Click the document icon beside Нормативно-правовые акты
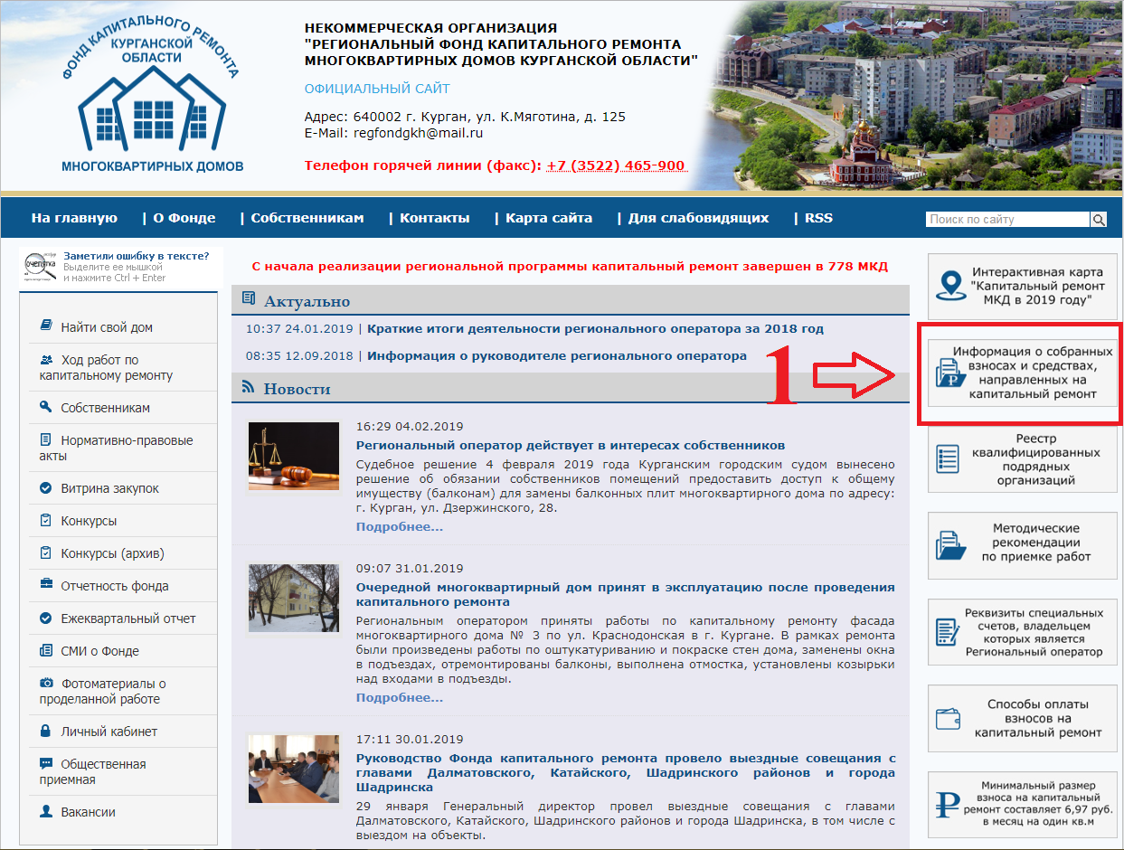The width and height of the screenshot is (1124, 850). (x=46, y=439)
